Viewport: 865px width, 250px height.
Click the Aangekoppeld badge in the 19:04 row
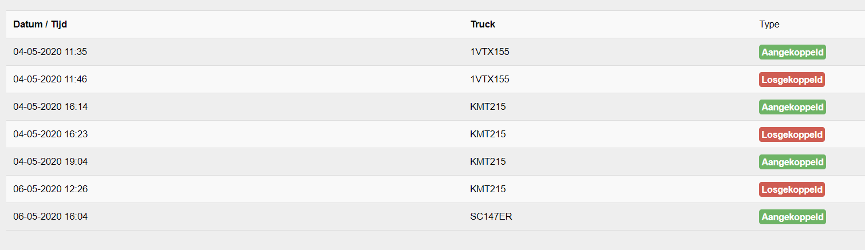point(792,162)
